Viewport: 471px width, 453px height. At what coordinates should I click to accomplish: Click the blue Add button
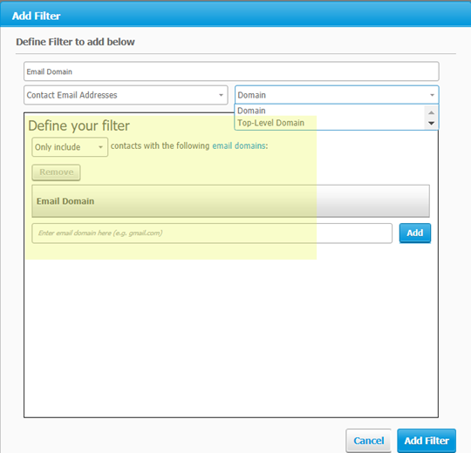click(415, 233)
